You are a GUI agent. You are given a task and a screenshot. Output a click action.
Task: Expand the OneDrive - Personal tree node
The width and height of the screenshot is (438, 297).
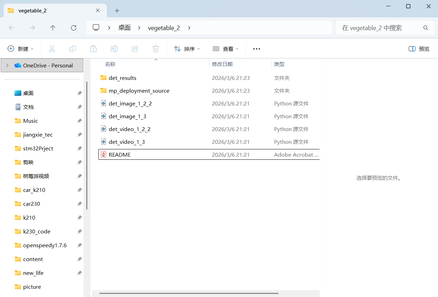[x=7, y=65]
